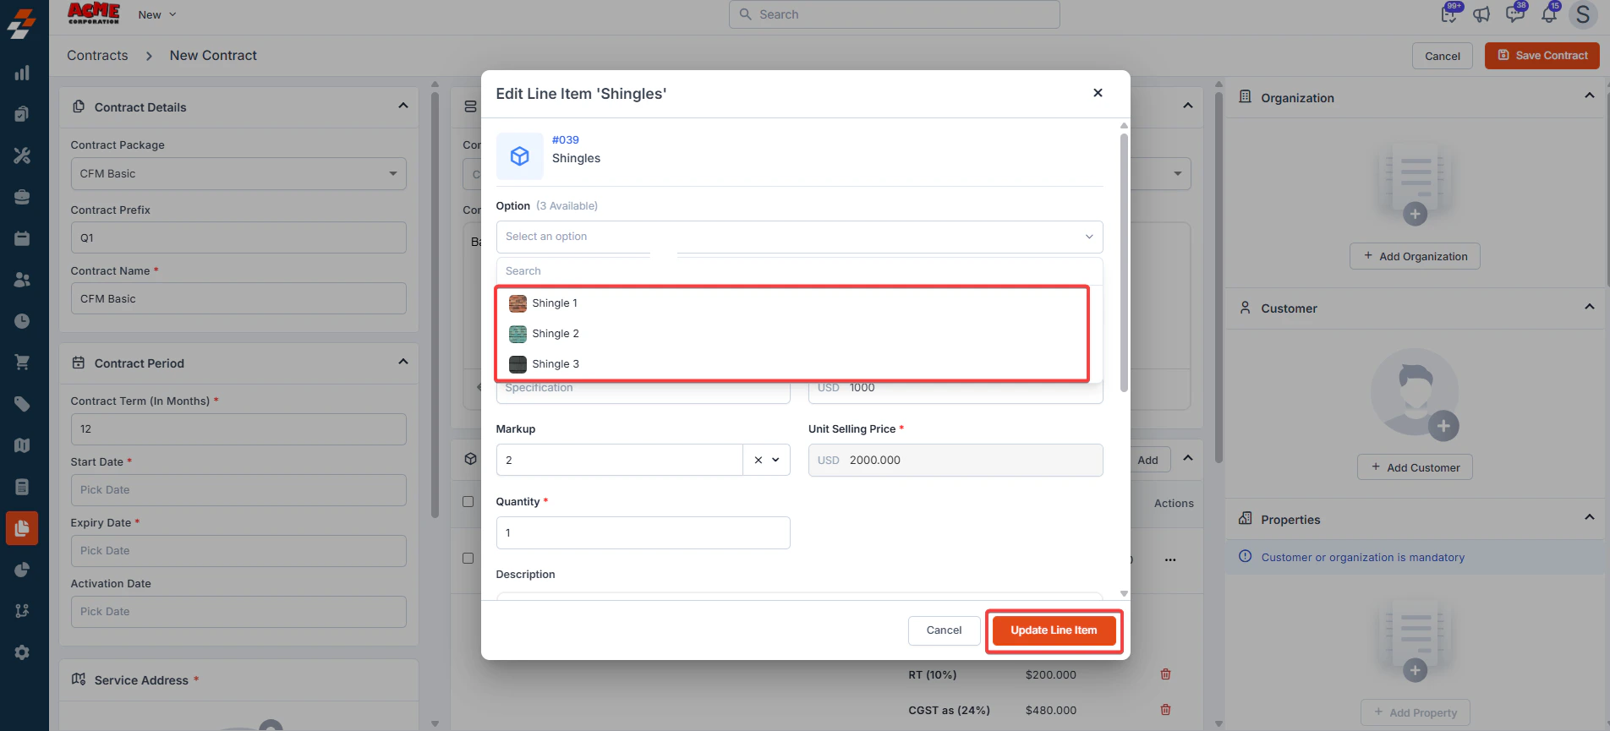The width and height of the screenshot is (1610, 731).
Task: Click plus icon on Organization placeholder
Action: [x=1415, y=214]
